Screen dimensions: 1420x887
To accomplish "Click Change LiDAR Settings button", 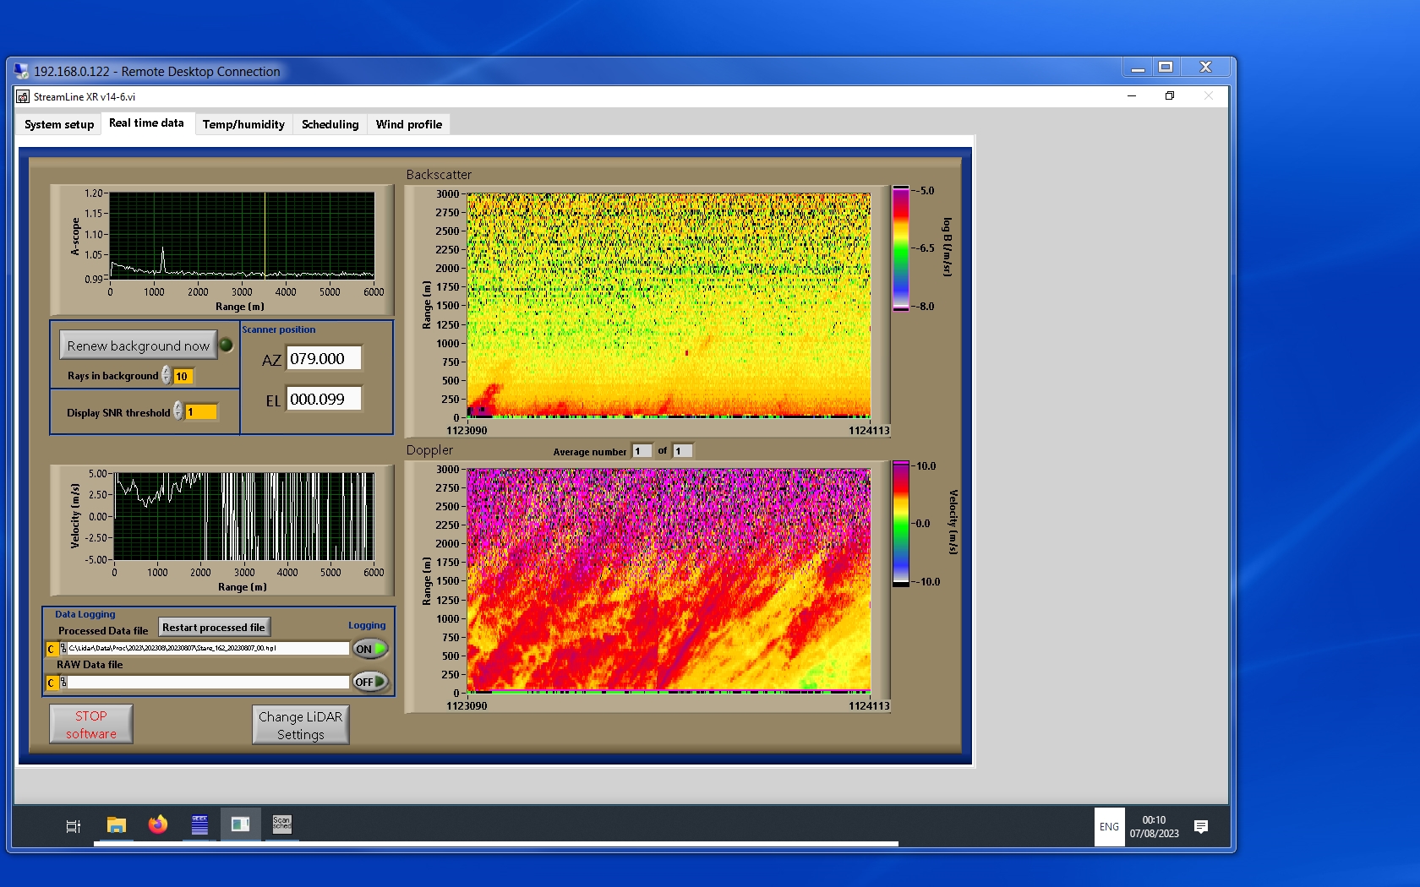I will pyautogui.click(x=300, y=725).
